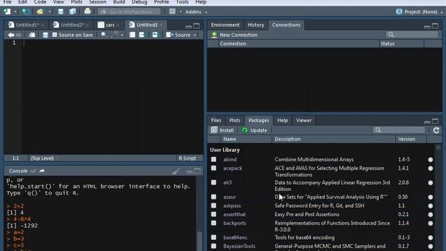Click the Source button

coord(178,35)
